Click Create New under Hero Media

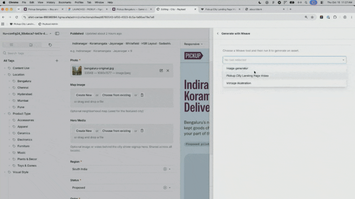pos(84,131)
